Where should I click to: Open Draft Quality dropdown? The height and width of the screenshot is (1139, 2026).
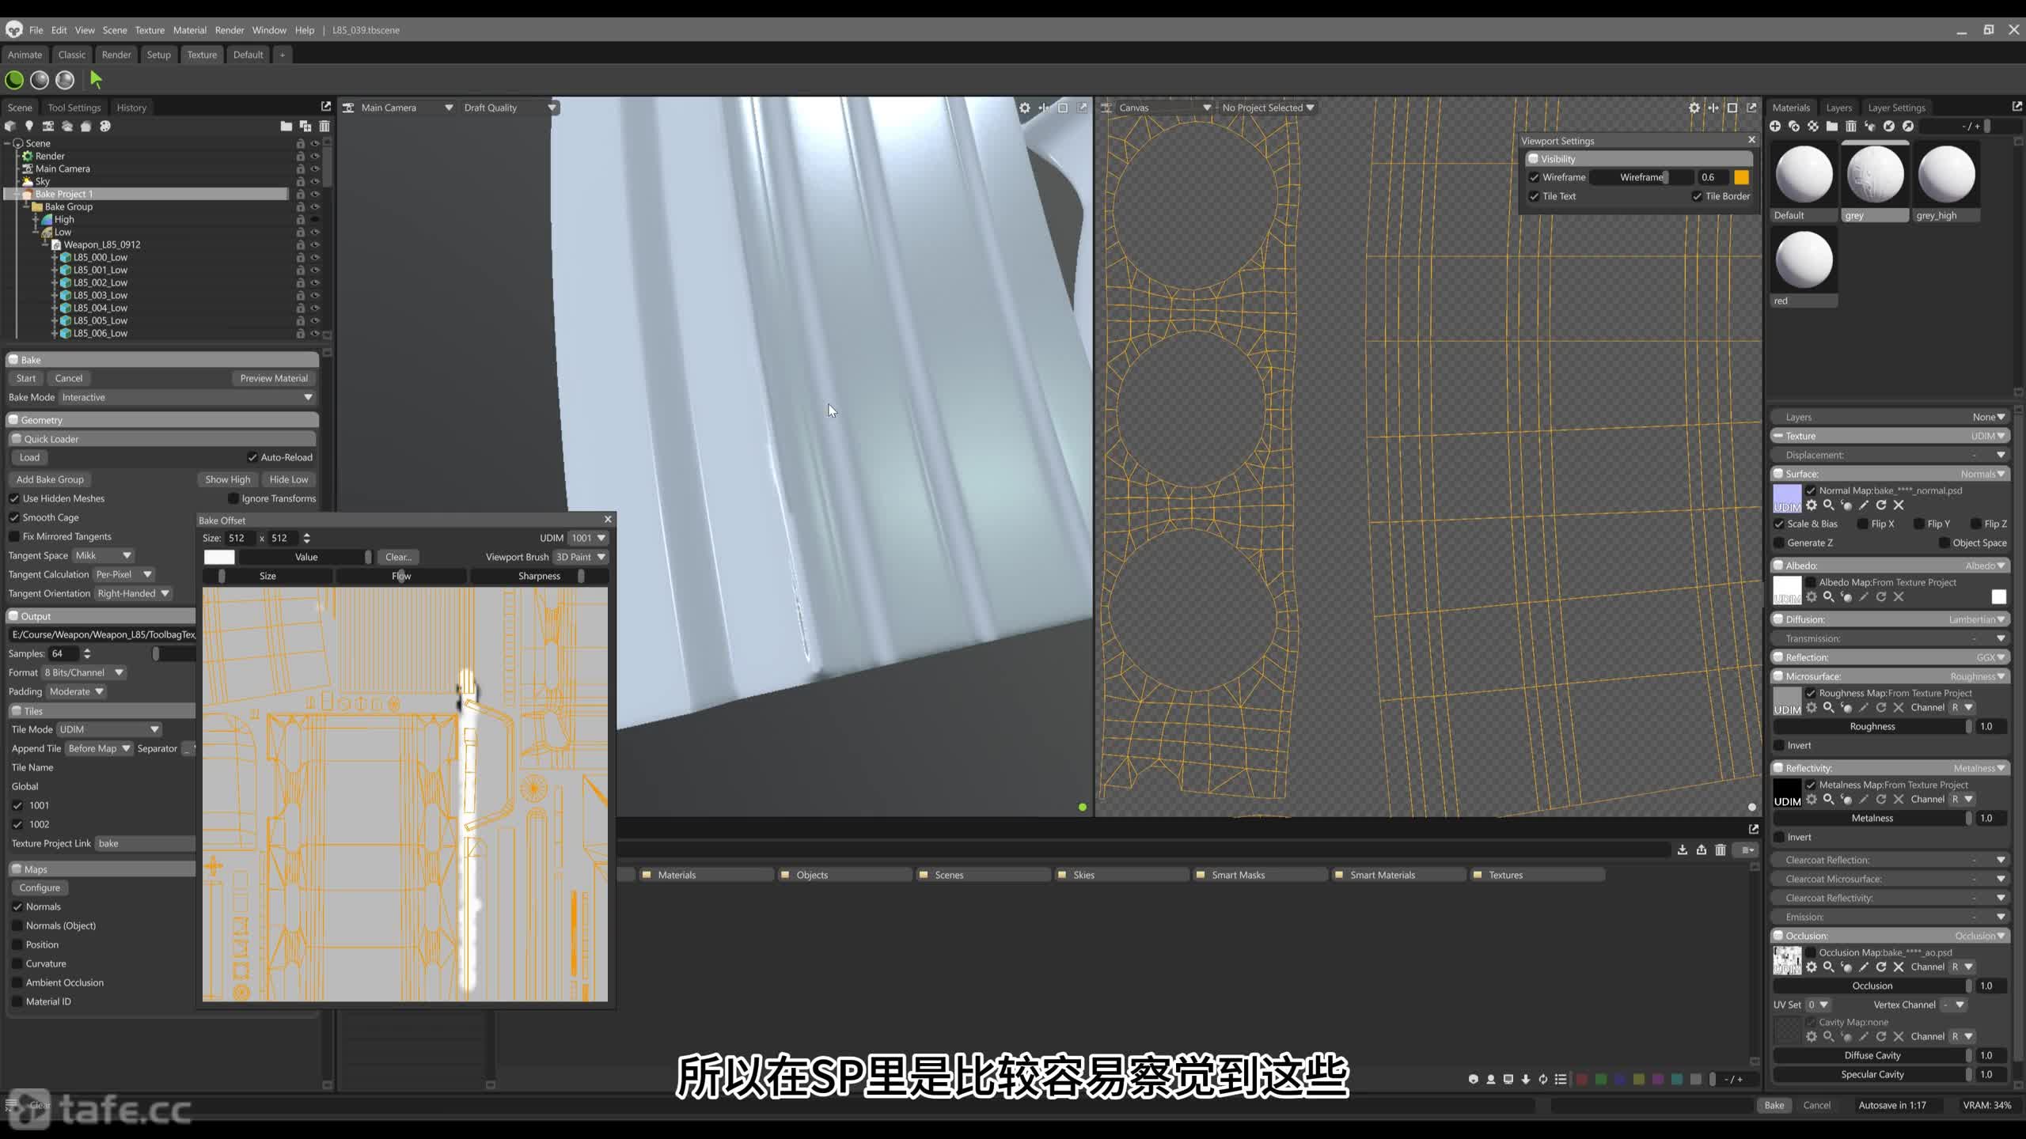509,108
